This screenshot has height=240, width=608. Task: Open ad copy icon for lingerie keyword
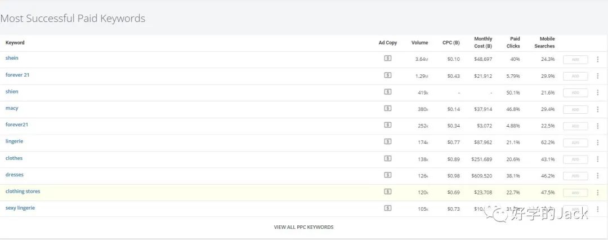387,141
